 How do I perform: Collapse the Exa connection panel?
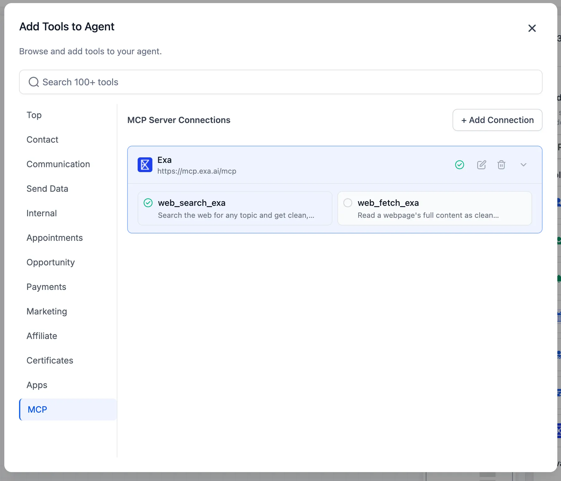(x=524, y=165)
